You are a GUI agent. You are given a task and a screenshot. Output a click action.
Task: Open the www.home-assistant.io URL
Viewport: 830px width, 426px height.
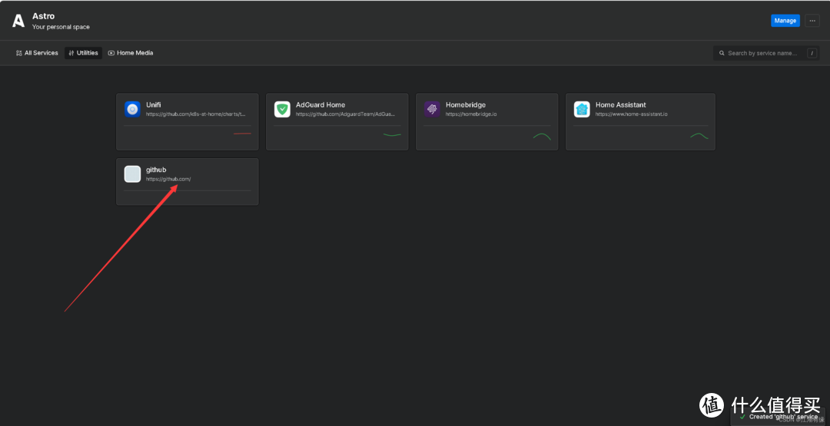click(632, 114)
